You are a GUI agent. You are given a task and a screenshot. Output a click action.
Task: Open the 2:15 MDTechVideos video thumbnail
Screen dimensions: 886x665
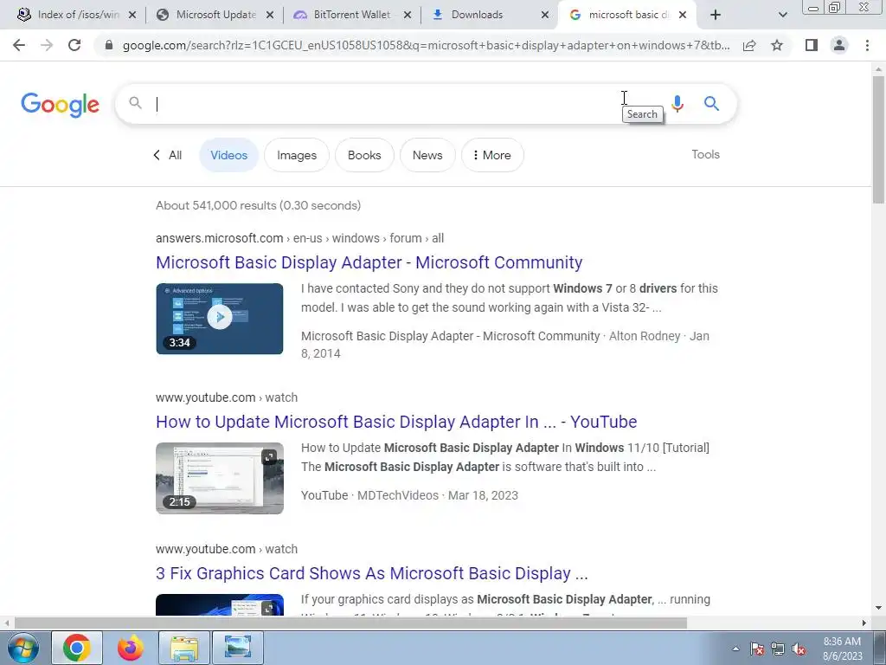(x=219, y=478)
